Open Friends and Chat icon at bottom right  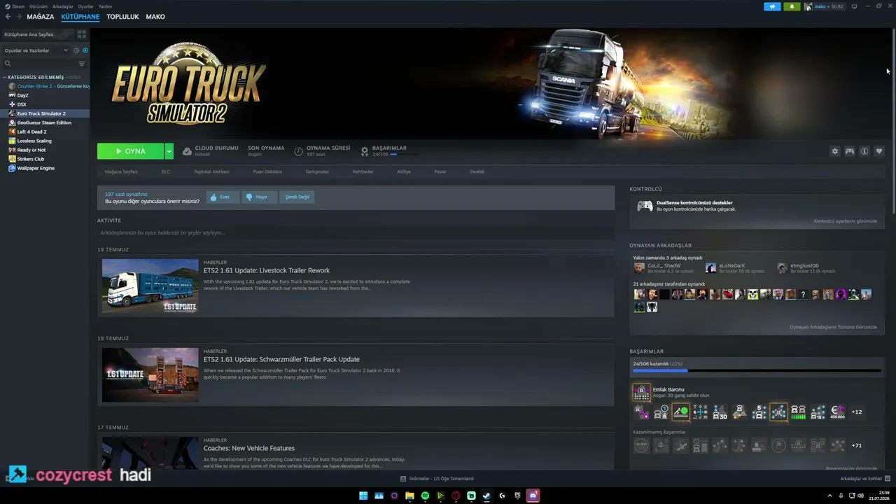coord(888,479)
